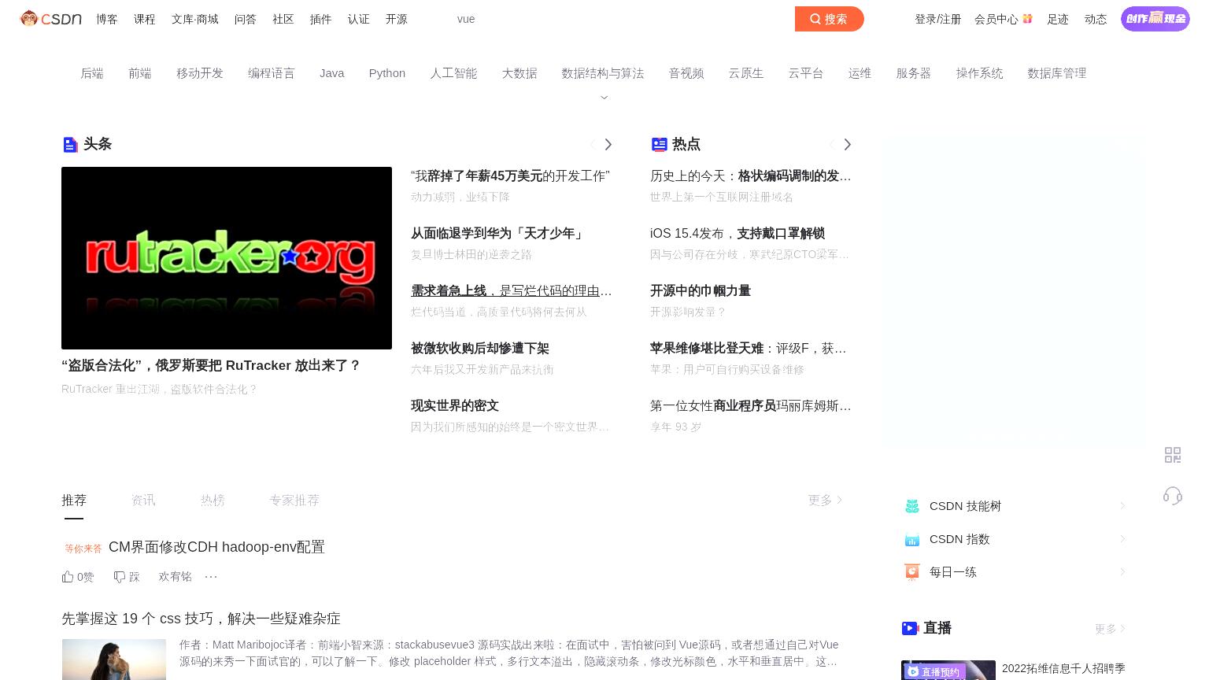Go to next 热点 slide arrow

click(847, 144)
